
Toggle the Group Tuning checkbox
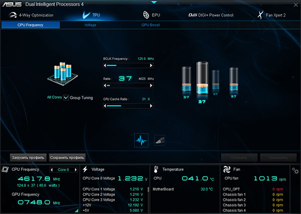[66, 97]
